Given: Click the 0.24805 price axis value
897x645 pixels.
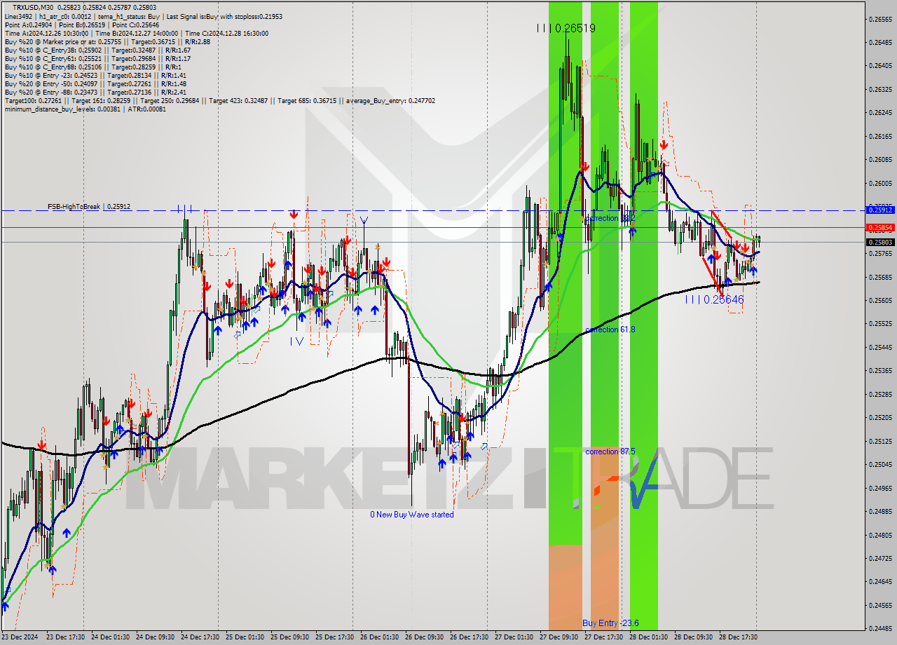Looking at the screenshot, I should (881, 535).
